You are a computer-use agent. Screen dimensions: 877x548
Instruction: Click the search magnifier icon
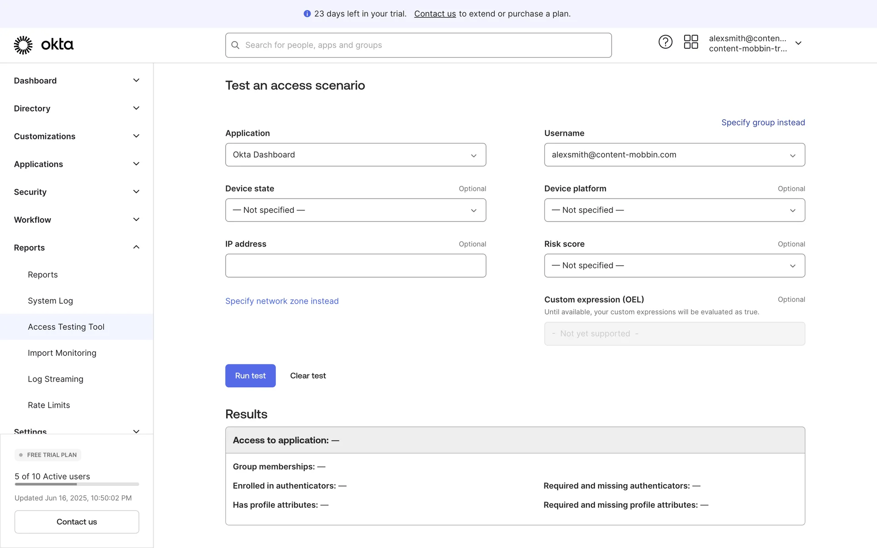(235, 45)
